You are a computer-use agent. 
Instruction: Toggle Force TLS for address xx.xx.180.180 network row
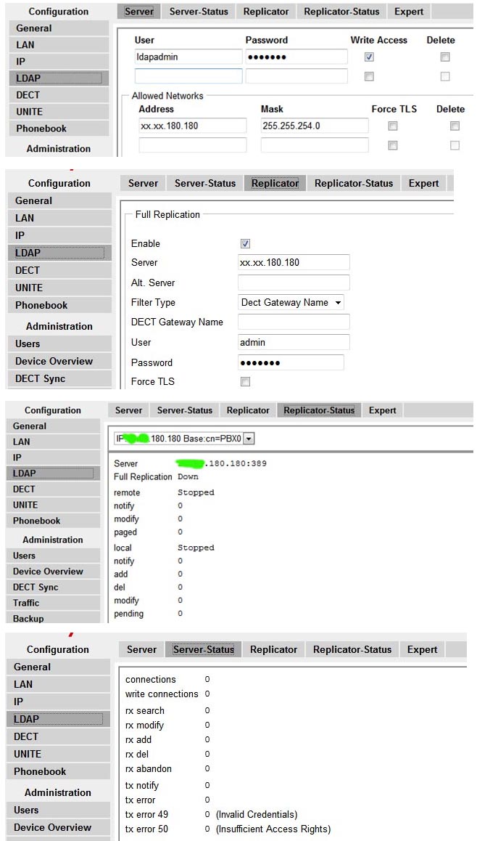[x=392, y=126]
